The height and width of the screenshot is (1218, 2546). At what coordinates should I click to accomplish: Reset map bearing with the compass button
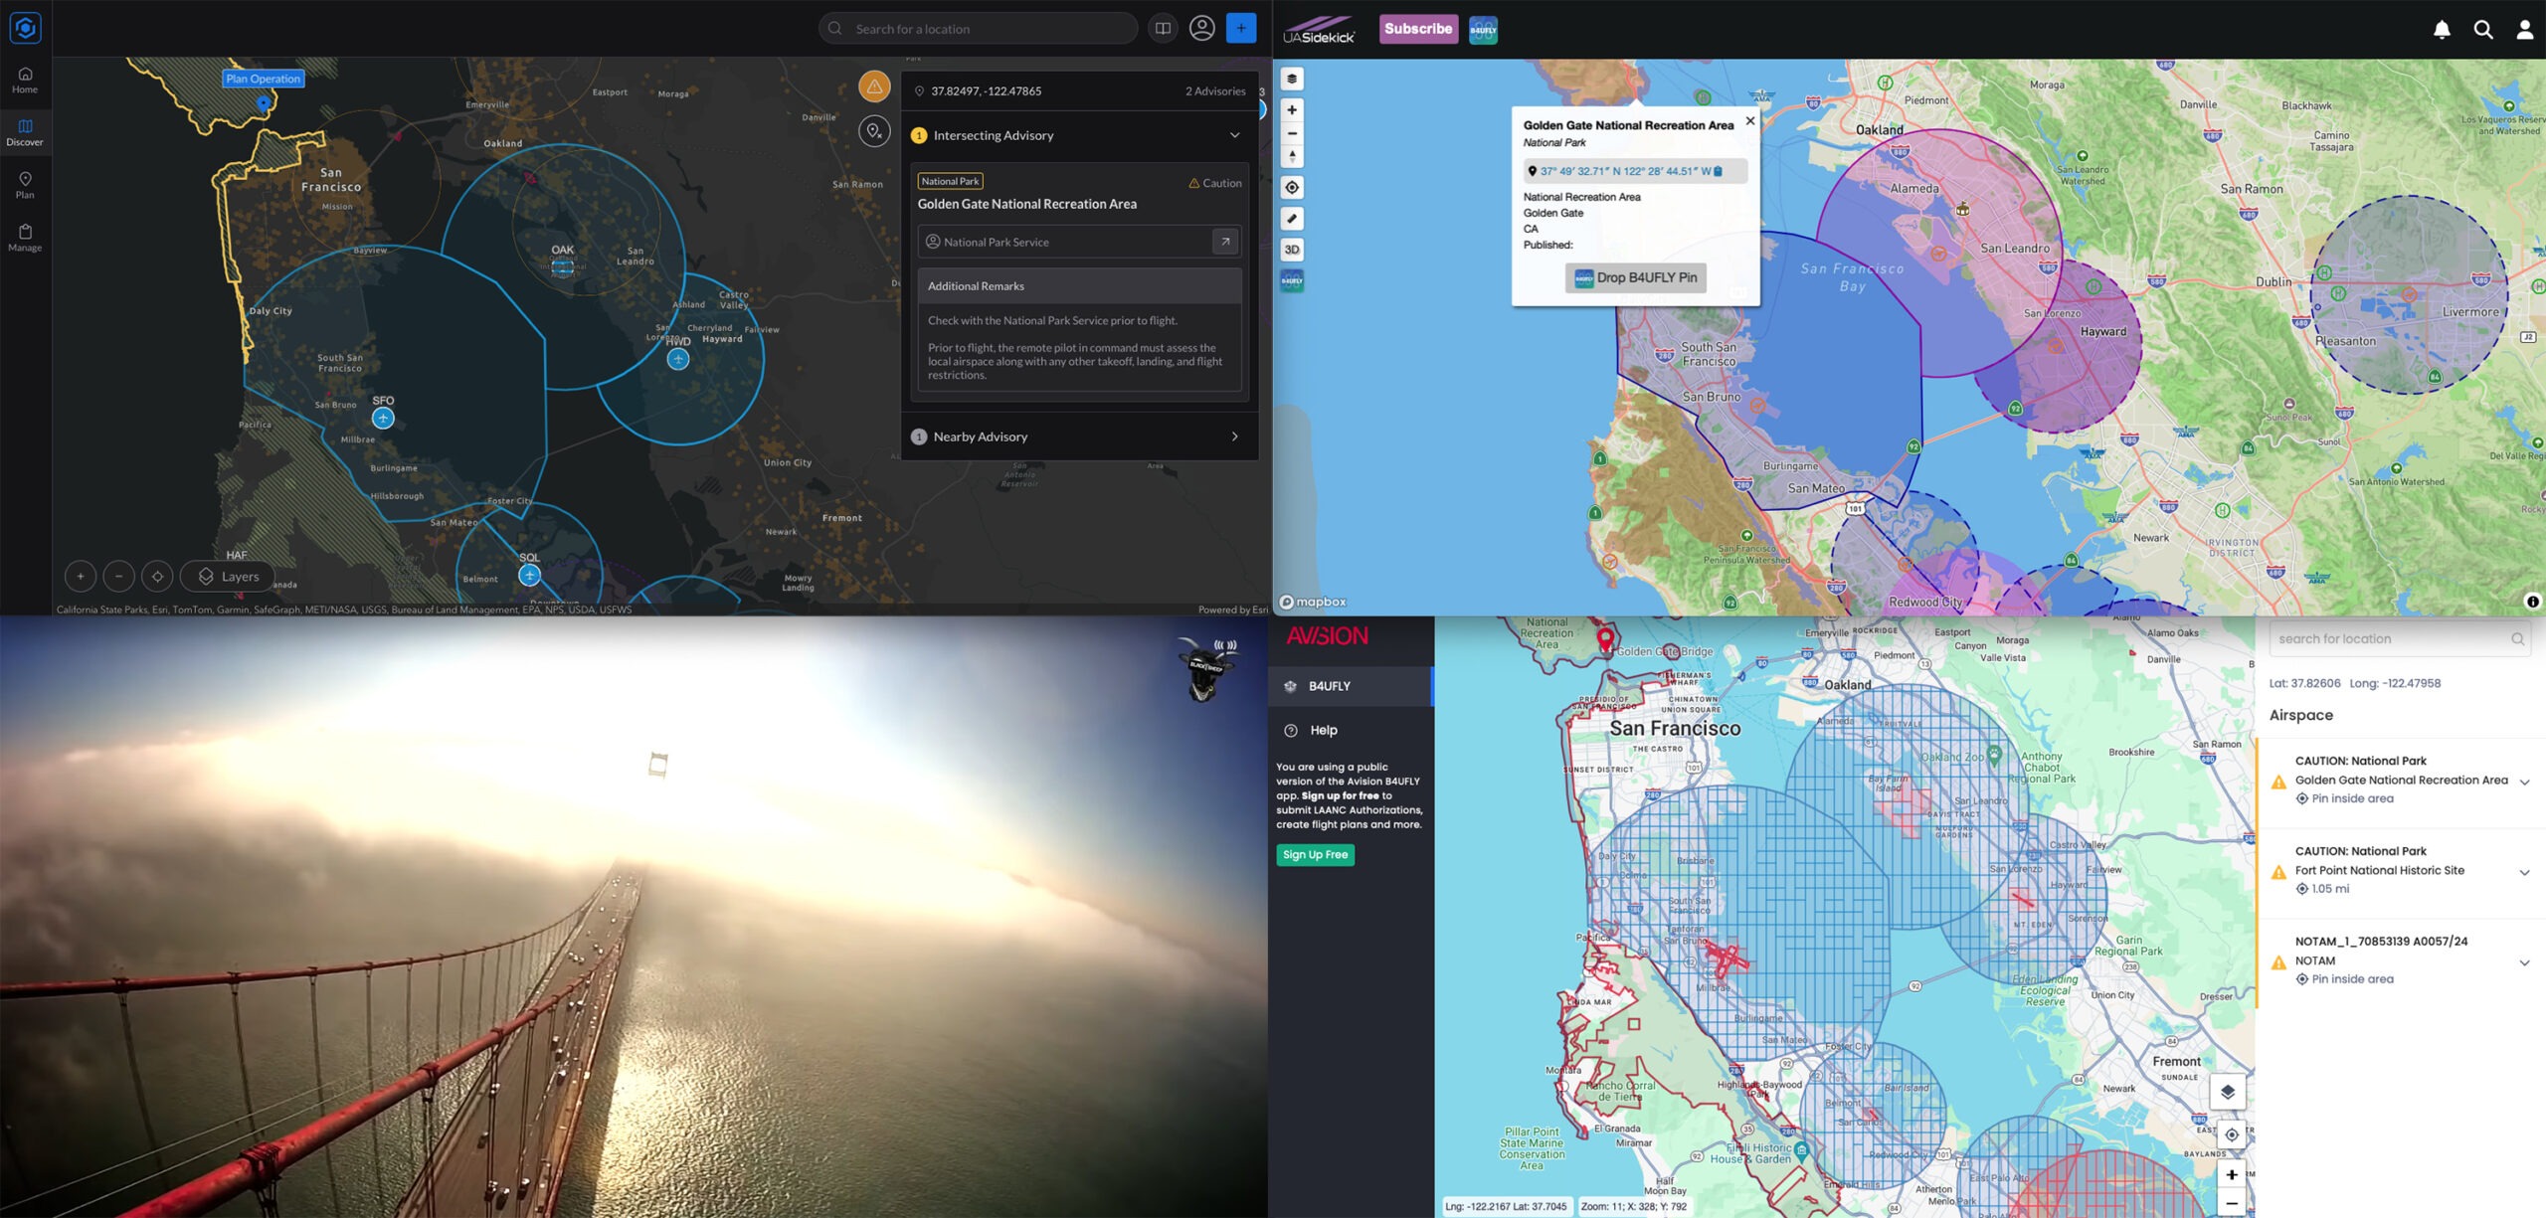[1292, 156]
